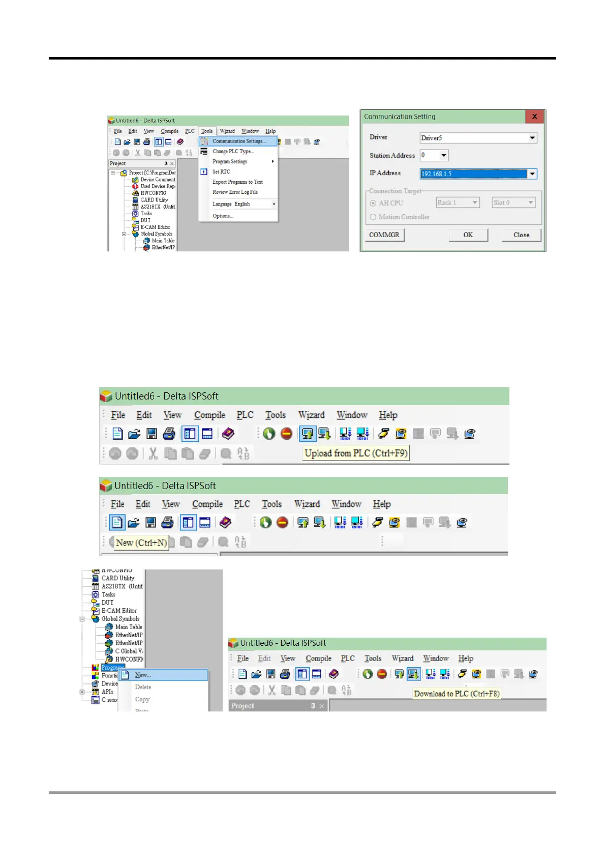Click sort A-B icon in Upload-tooltip window
605x857 pixels.
pos(244,453)
